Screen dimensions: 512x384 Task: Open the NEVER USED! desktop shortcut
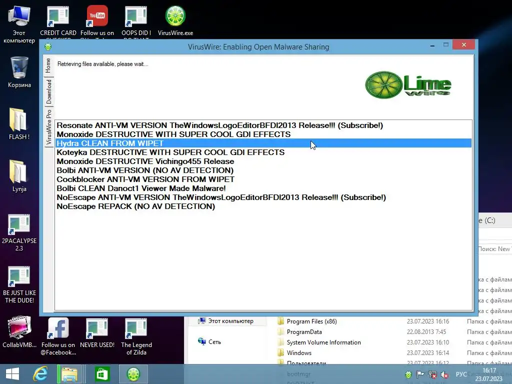pyautogui.click(x=97, y=333)
